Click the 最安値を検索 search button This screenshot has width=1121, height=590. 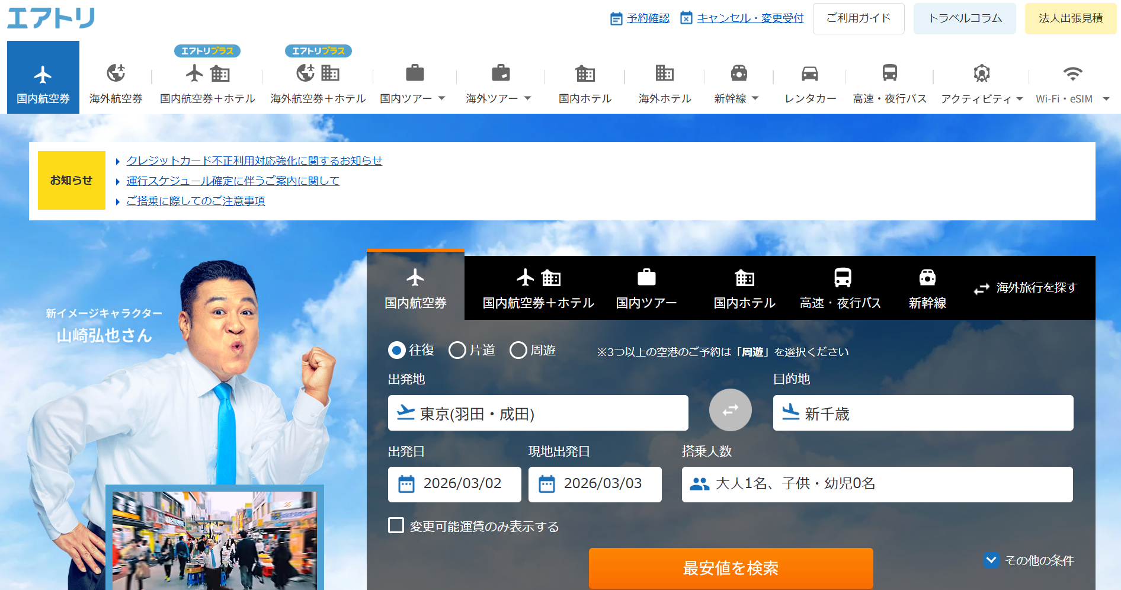(731, 568)
